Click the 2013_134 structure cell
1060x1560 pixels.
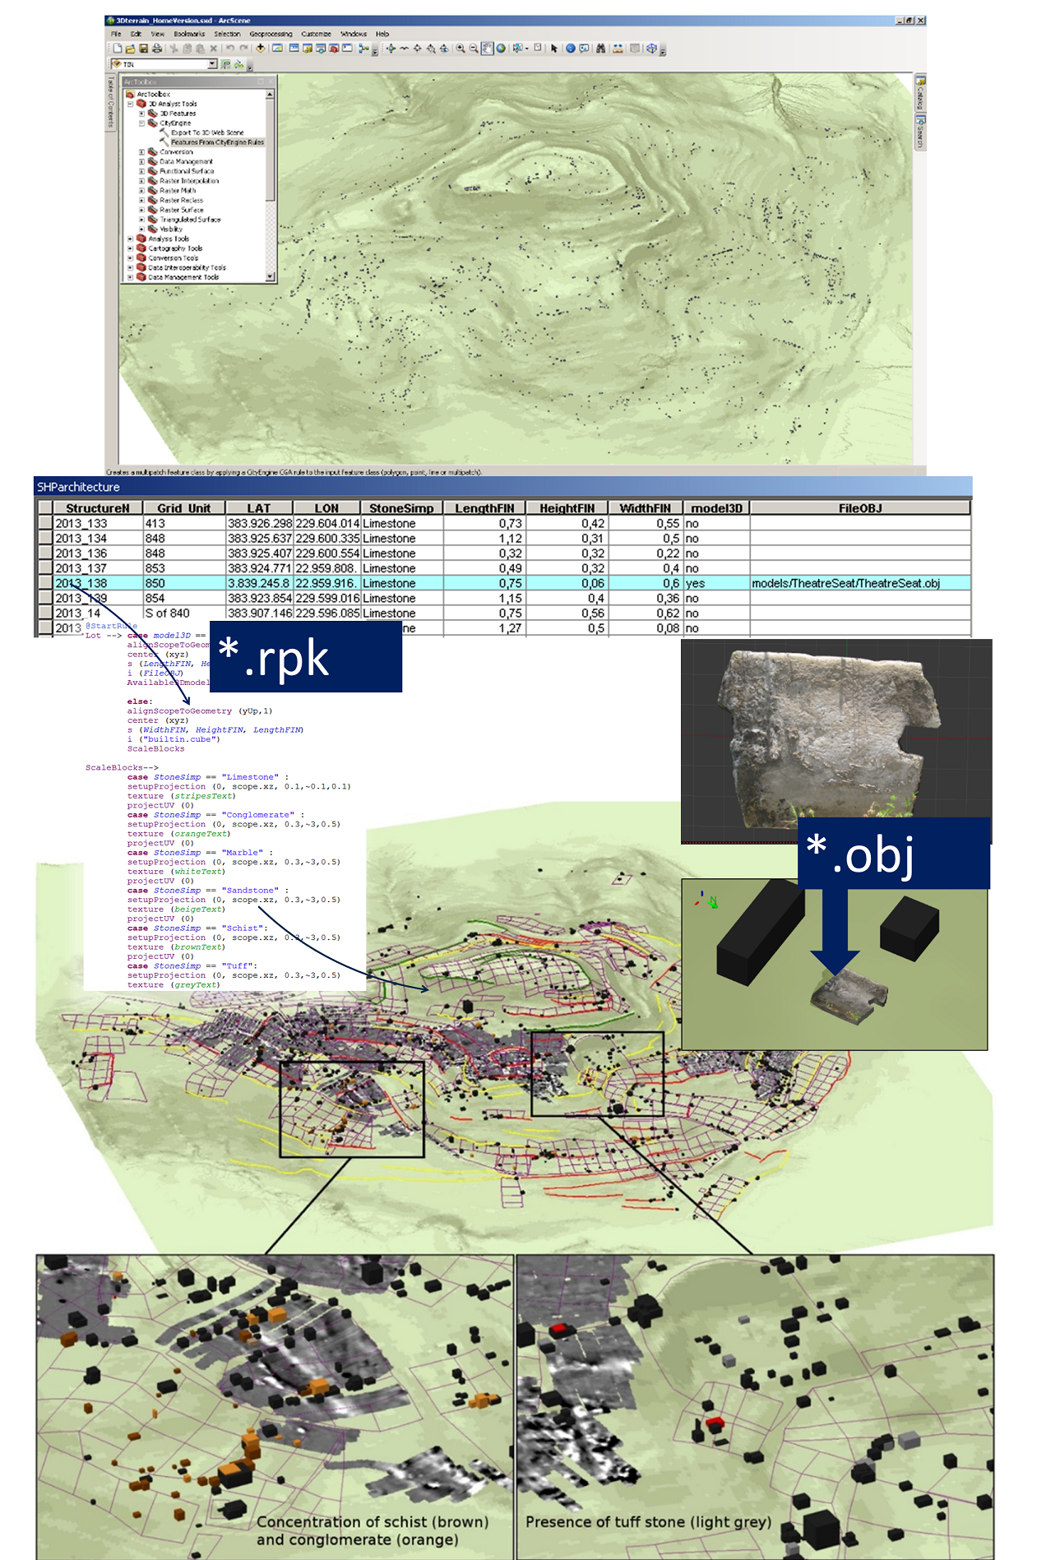click(x=98, y=539)
